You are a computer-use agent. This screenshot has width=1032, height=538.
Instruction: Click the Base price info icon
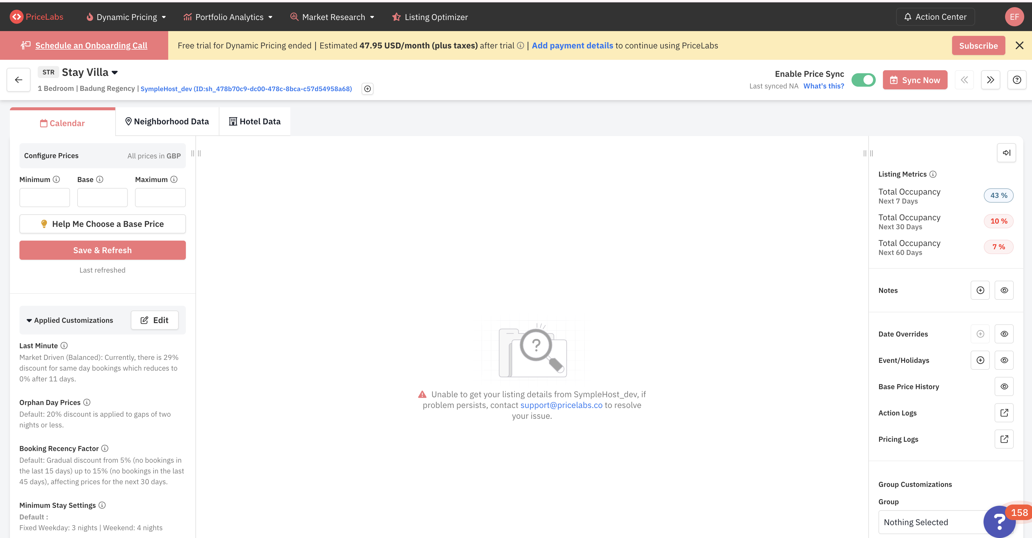tap(100, 179)
